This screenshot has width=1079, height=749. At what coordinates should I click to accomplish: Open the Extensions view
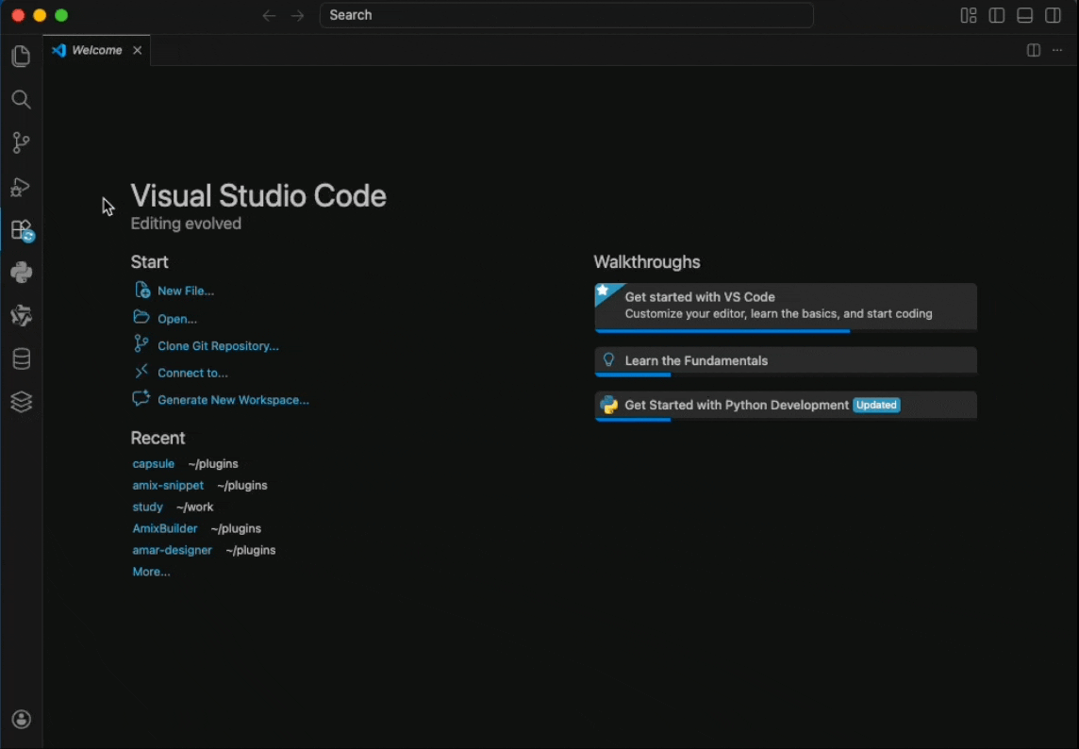pyautogui.click(x=21, y=230)
